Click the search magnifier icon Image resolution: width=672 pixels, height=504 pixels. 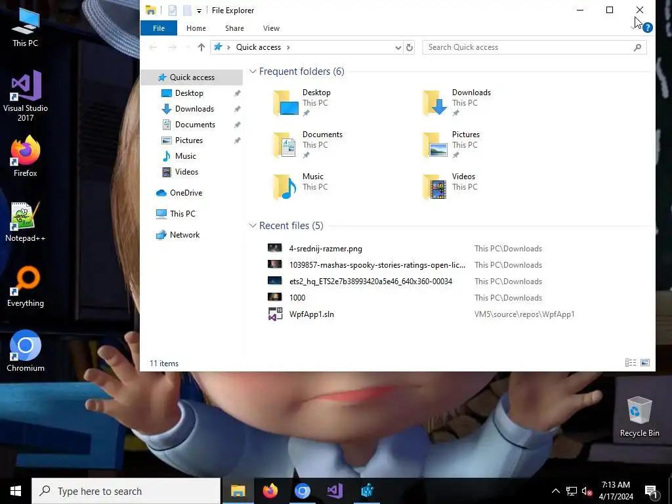click(x=638, y=47)
